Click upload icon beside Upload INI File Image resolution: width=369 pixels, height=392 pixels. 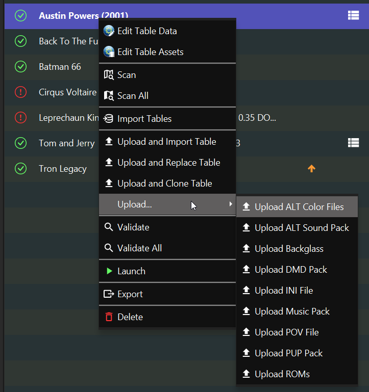pos(247,290)
